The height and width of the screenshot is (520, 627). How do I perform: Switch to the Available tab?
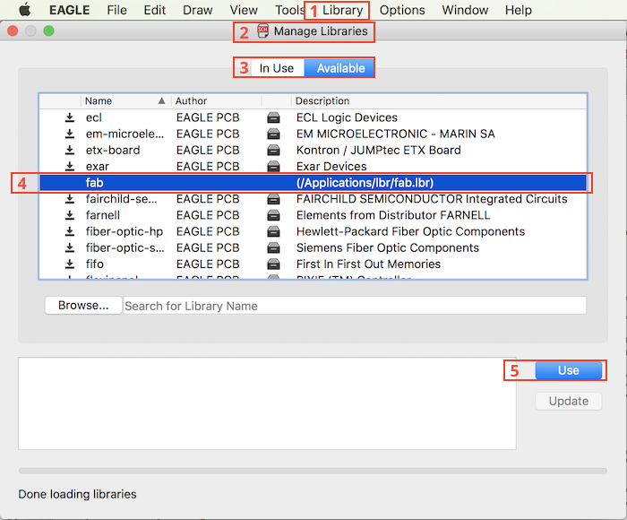pos(339,68)
